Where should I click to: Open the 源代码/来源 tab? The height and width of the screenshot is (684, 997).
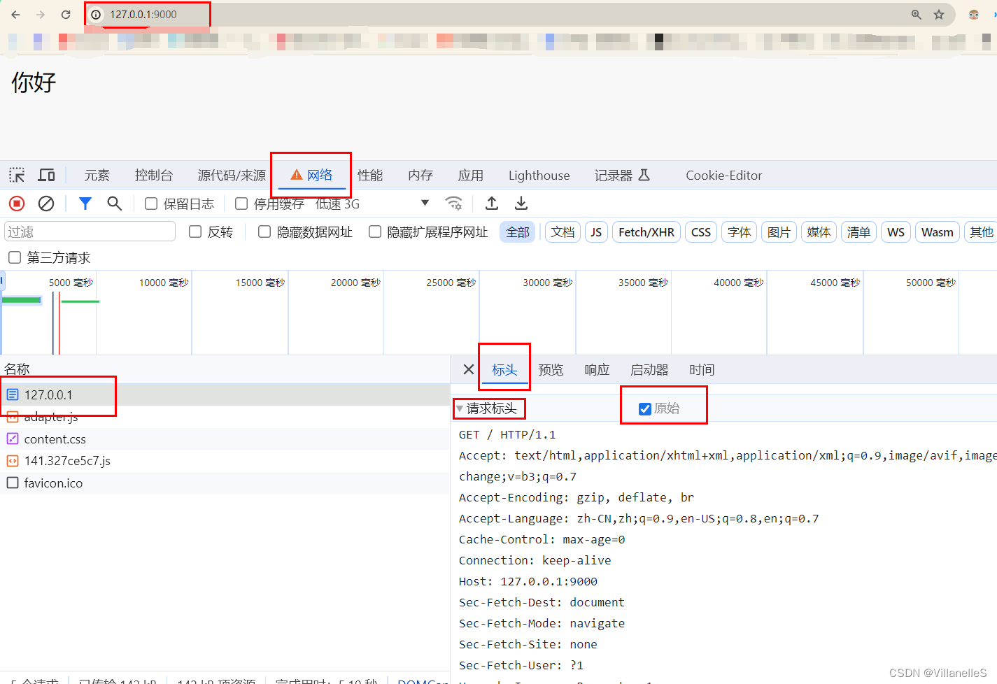(x=232, y=175)
